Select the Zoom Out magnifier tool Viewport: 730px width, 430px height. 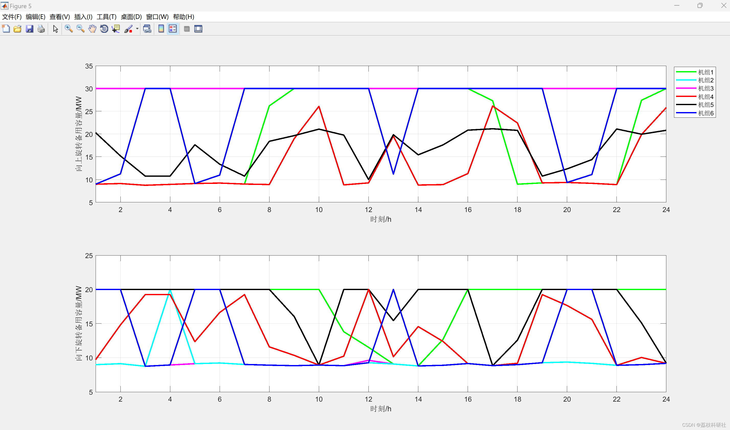[80, 29]
